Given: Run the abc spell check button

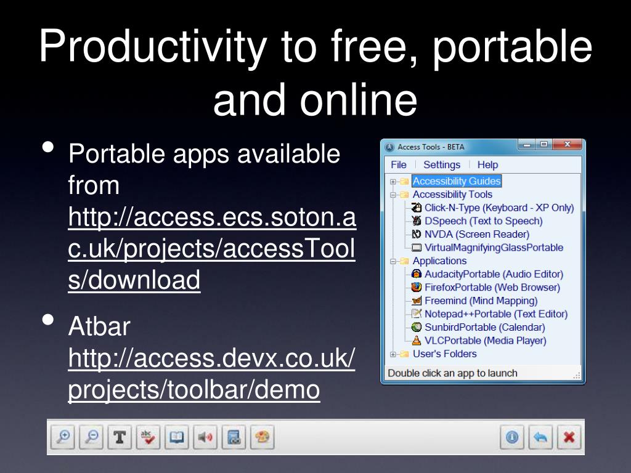Looking at the screenshot, I should [x=148, y=437].
